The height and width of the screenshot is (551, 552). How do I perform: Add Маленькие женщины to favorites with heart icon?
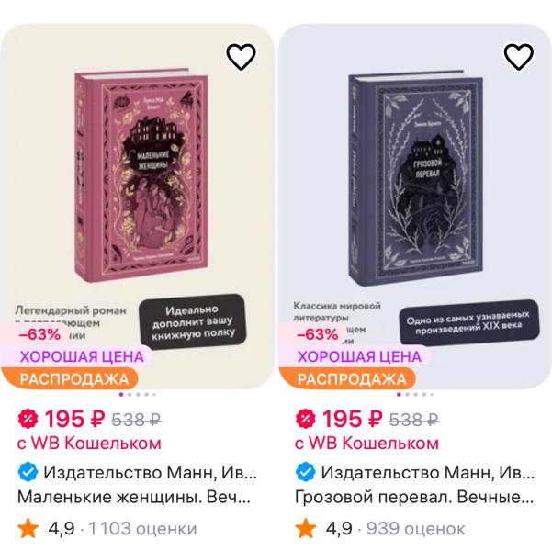[x=241, y=57]
